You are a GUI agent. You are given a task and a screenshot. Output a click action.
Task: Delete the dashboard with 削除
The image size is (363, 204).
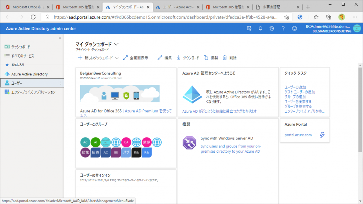(x=230, y=58)
